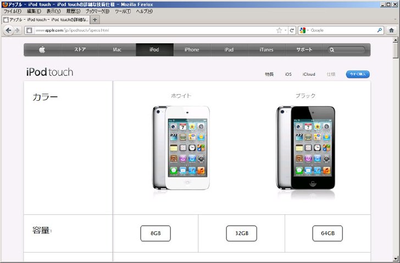Click the vertical scrollbar thumb

click(396, 51)
